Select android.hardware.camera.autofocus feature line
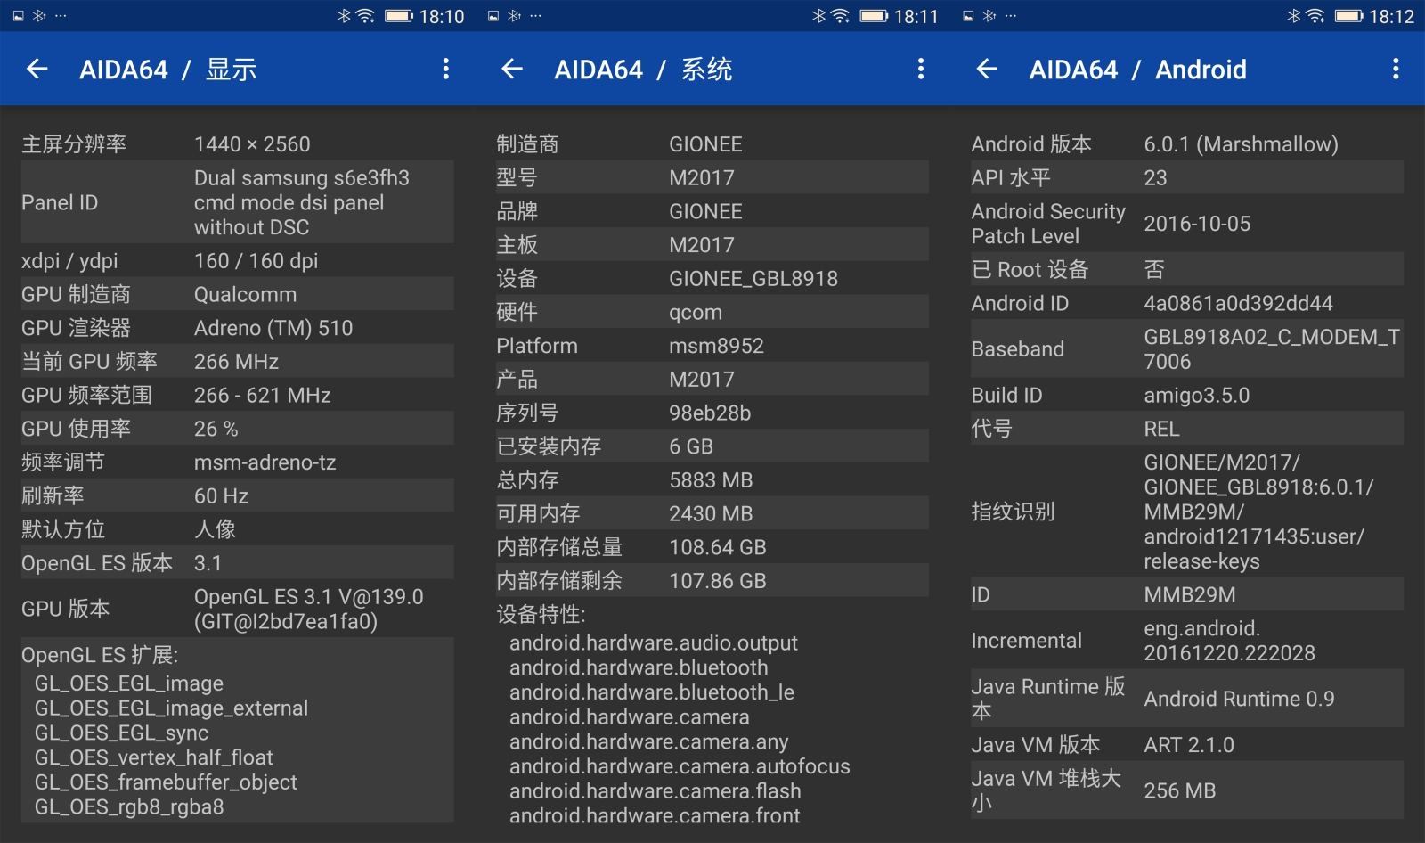This screenshot has height=843, width=1425. [x=680, y=766]
